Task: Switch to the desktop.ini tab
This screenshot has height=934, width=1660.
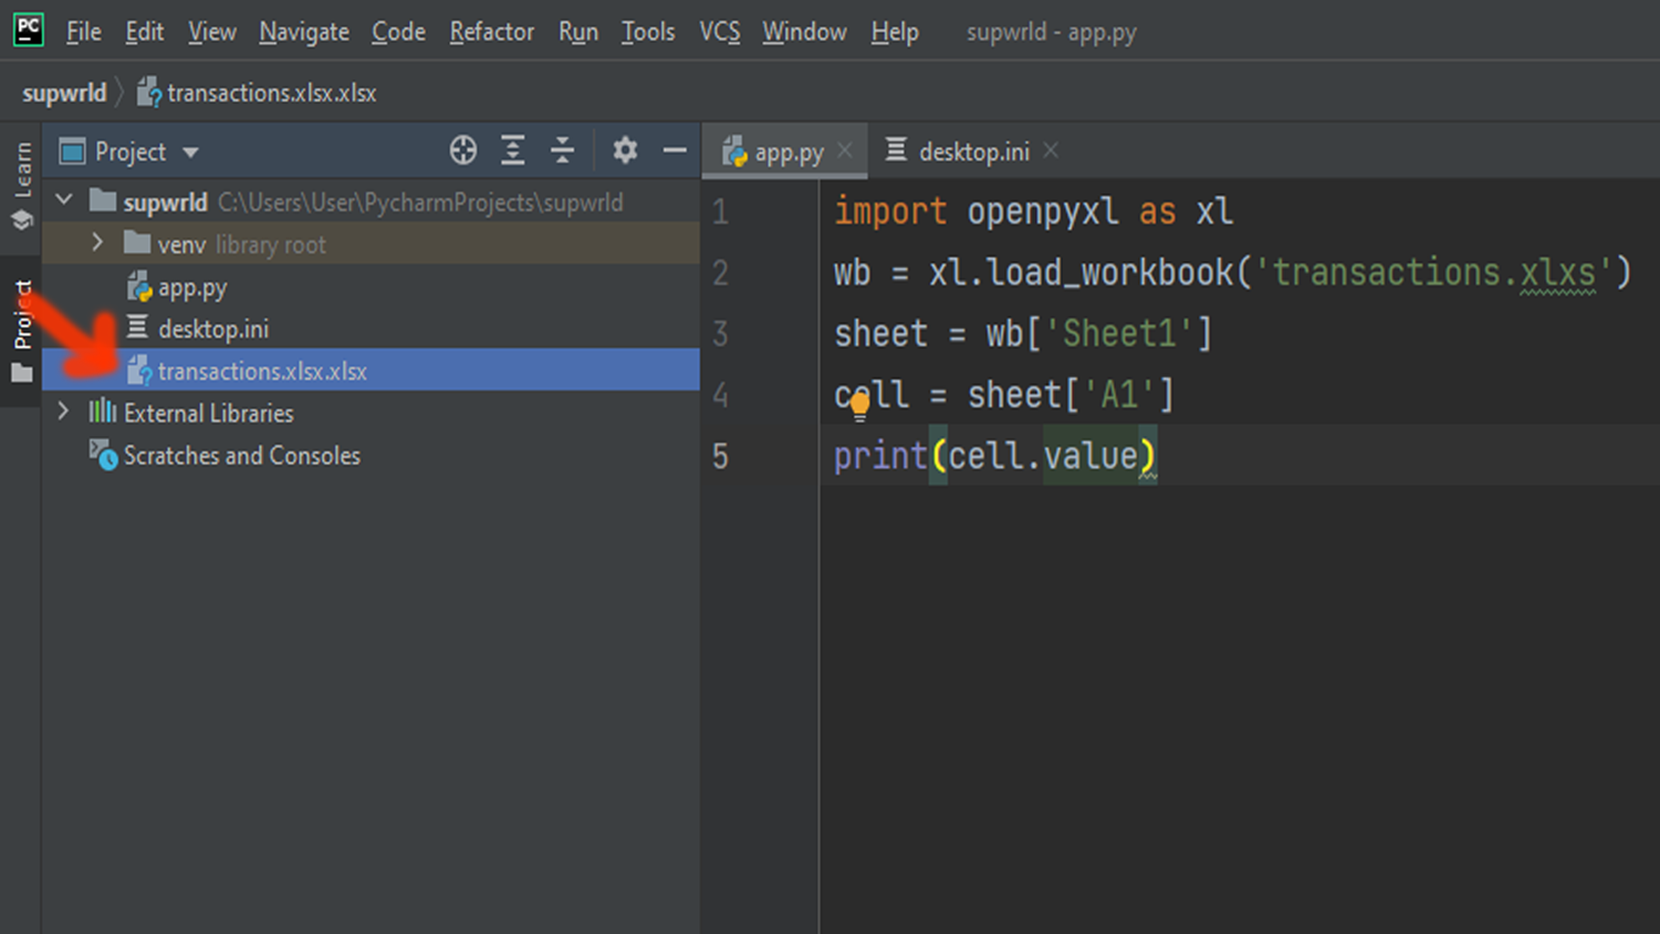Action: [x=974, y=152]
